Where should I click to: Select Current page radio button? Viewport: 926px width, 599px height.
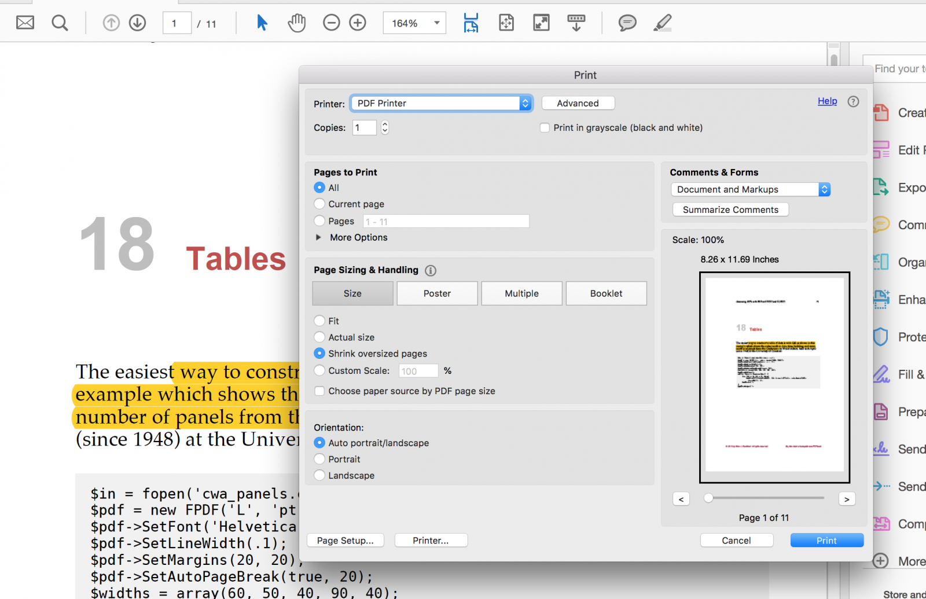tap(319, 204)
